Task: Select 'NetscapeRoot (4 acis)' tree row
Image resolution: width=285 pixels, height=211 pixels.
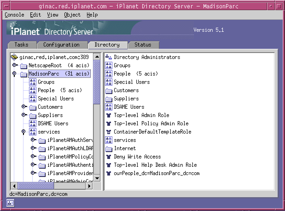Action: [x=59, y=65]
